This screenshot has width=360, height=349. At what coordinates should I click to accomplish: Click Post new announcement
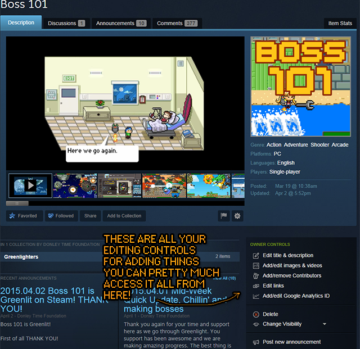(x=291, y=342)
